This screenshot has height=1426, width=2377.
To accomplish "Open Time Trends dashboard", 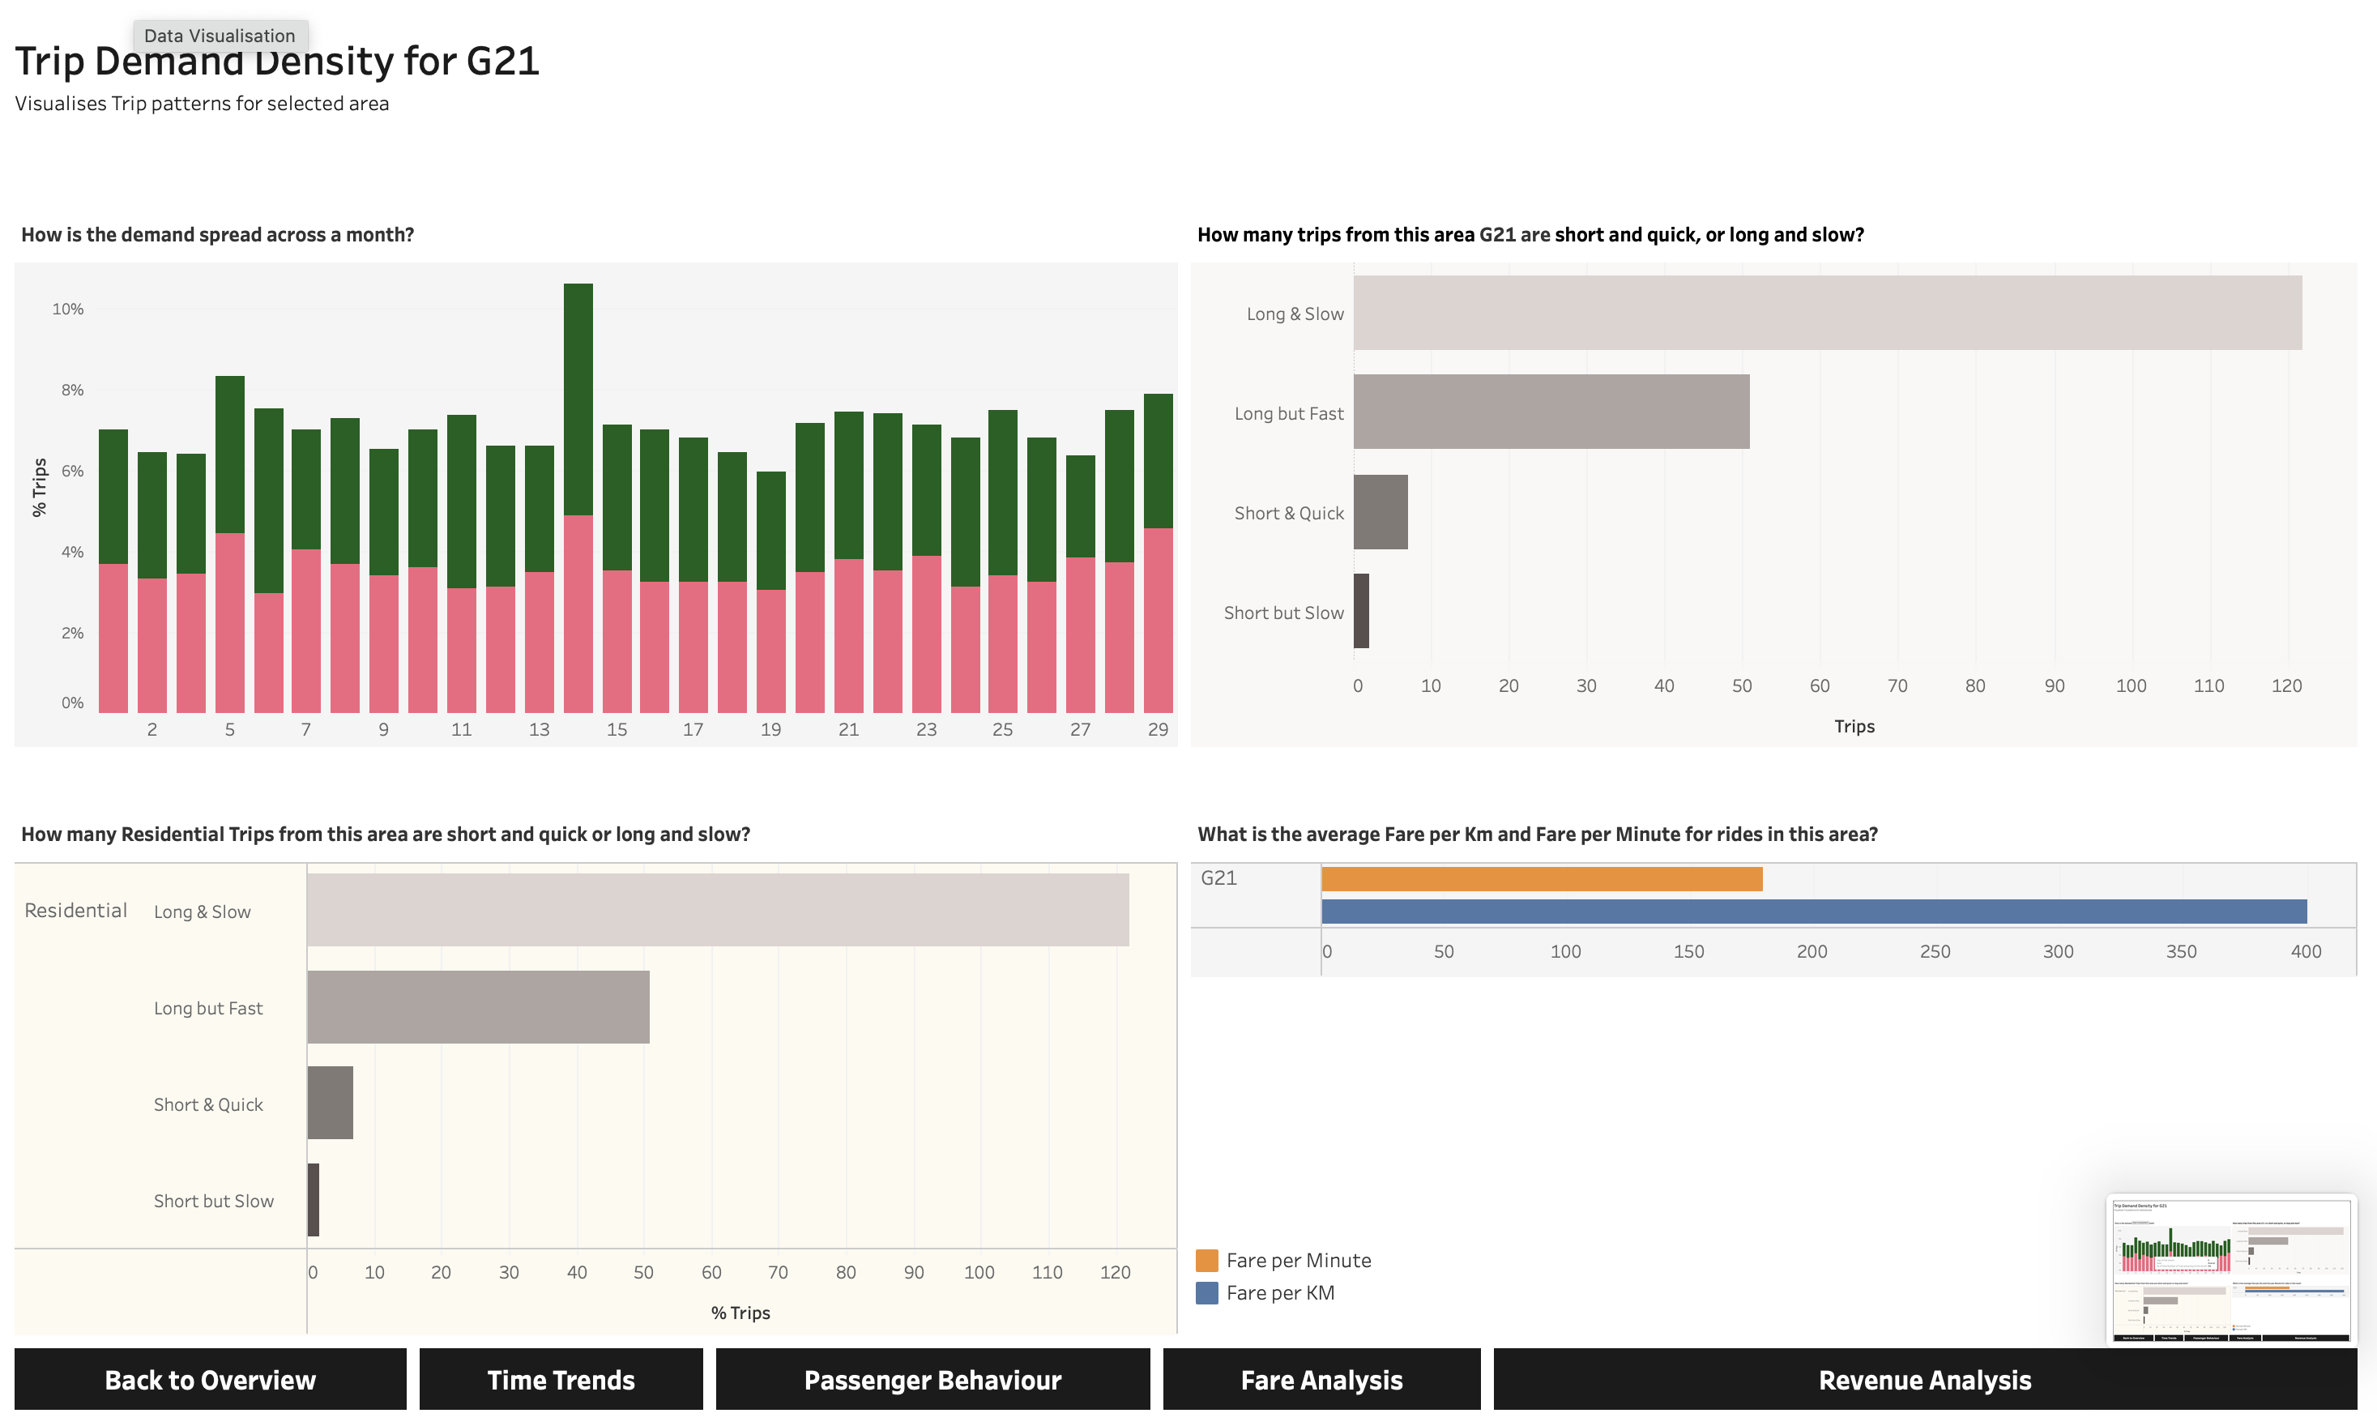I will 560,1379.
